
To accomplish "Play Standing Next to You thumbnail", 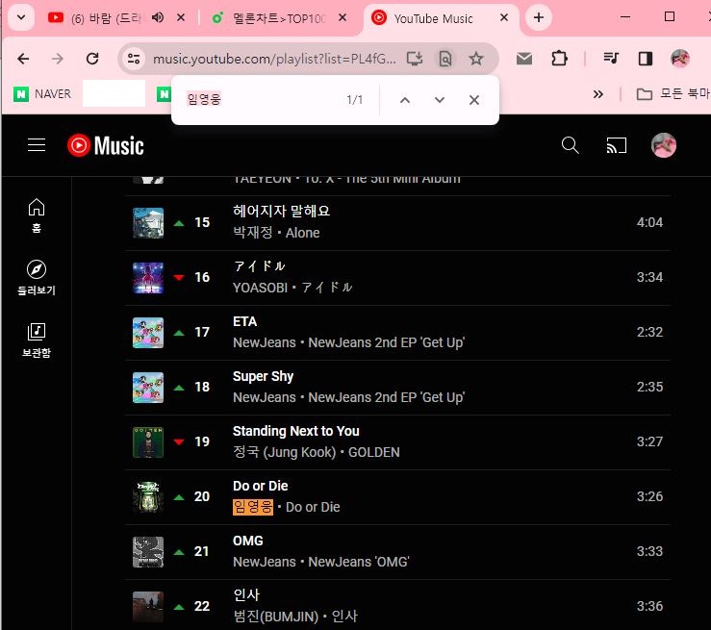I will pos(148,441).
